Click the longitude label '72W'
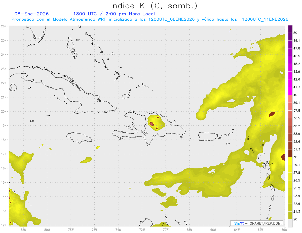This screenshot has width=302, height=233. click(x=142, y=229)
